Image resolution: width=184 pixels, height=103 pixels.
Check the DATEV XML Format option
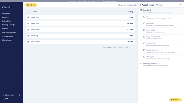point(144,50)
